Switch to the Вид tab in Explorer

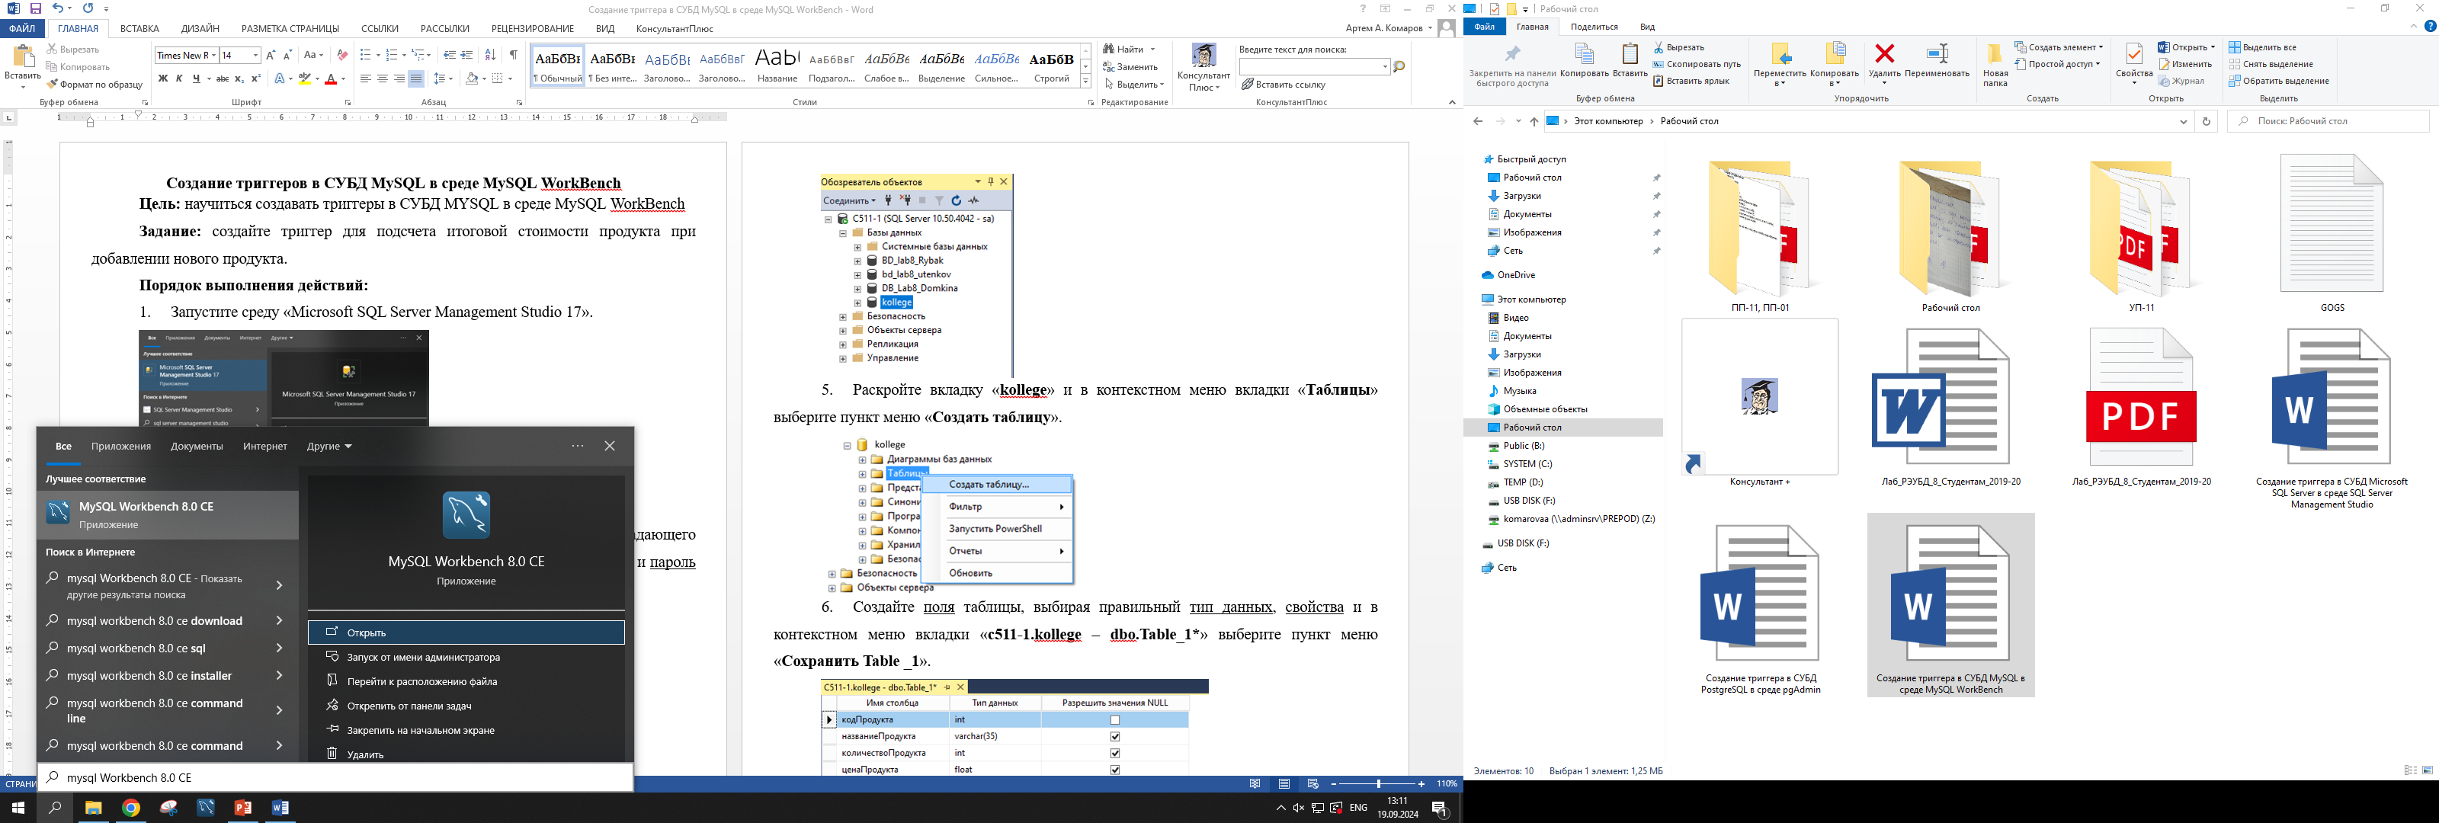pyautogui.click(x=1647, y=27)
